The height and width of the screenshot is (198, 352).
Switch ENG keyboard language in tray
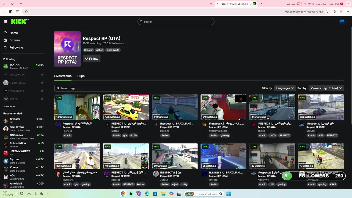[29, 194]
